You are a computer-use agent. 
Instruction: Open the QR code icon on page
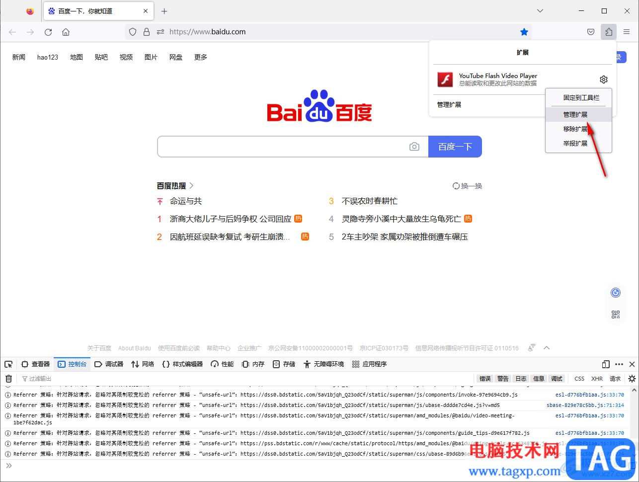coord(616,314)
